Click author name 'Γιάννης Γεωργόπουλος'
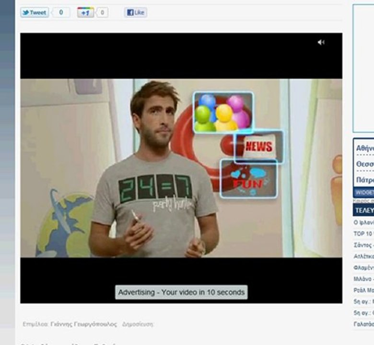Viewport: 374px width, 345px height. [84, 324]
